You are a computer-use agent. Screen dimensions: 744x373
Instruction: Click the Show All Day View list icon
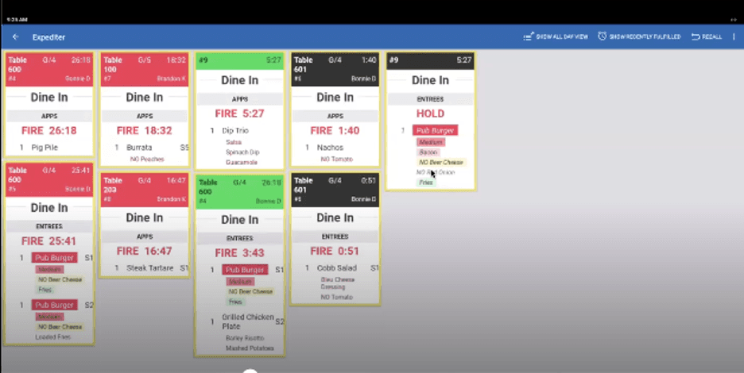(528, 37)
